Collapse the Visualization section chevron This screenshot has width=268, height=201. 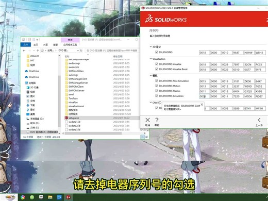tap(150, 59)
